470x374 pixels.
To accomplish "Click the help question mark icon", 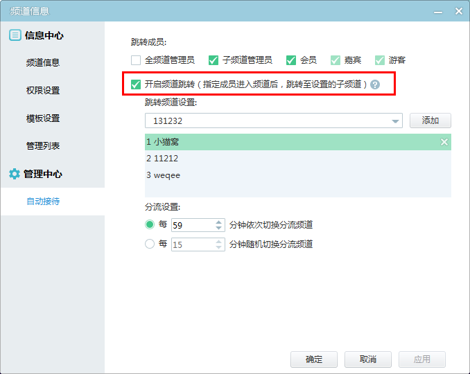I will point(374,84).
